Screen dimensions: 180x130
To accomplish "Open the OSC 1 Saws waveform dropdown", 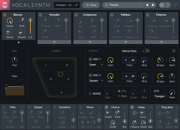I will (96, 64).
